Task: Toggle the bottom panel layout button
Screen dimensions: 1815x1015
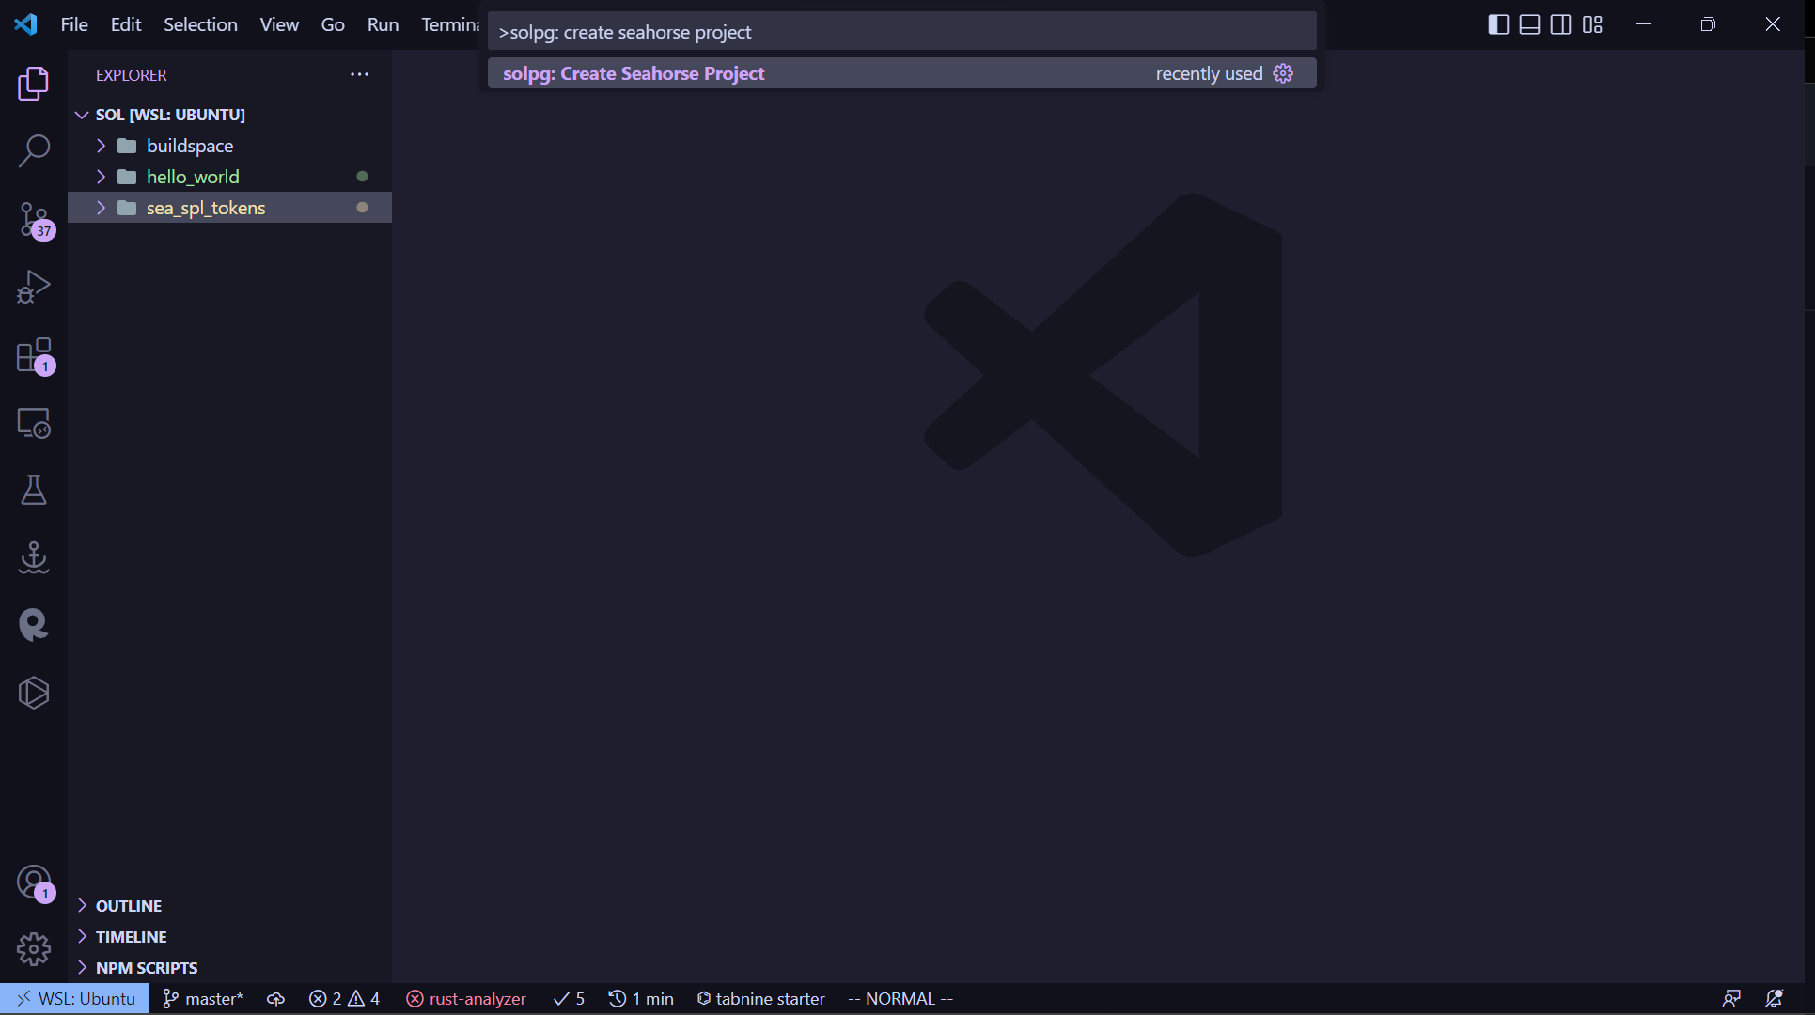Action: coord(1529,24)
